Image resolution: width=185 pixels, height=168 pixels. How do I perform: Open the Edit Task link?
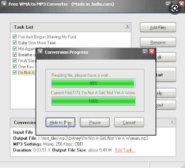click(x=125, y=150)
